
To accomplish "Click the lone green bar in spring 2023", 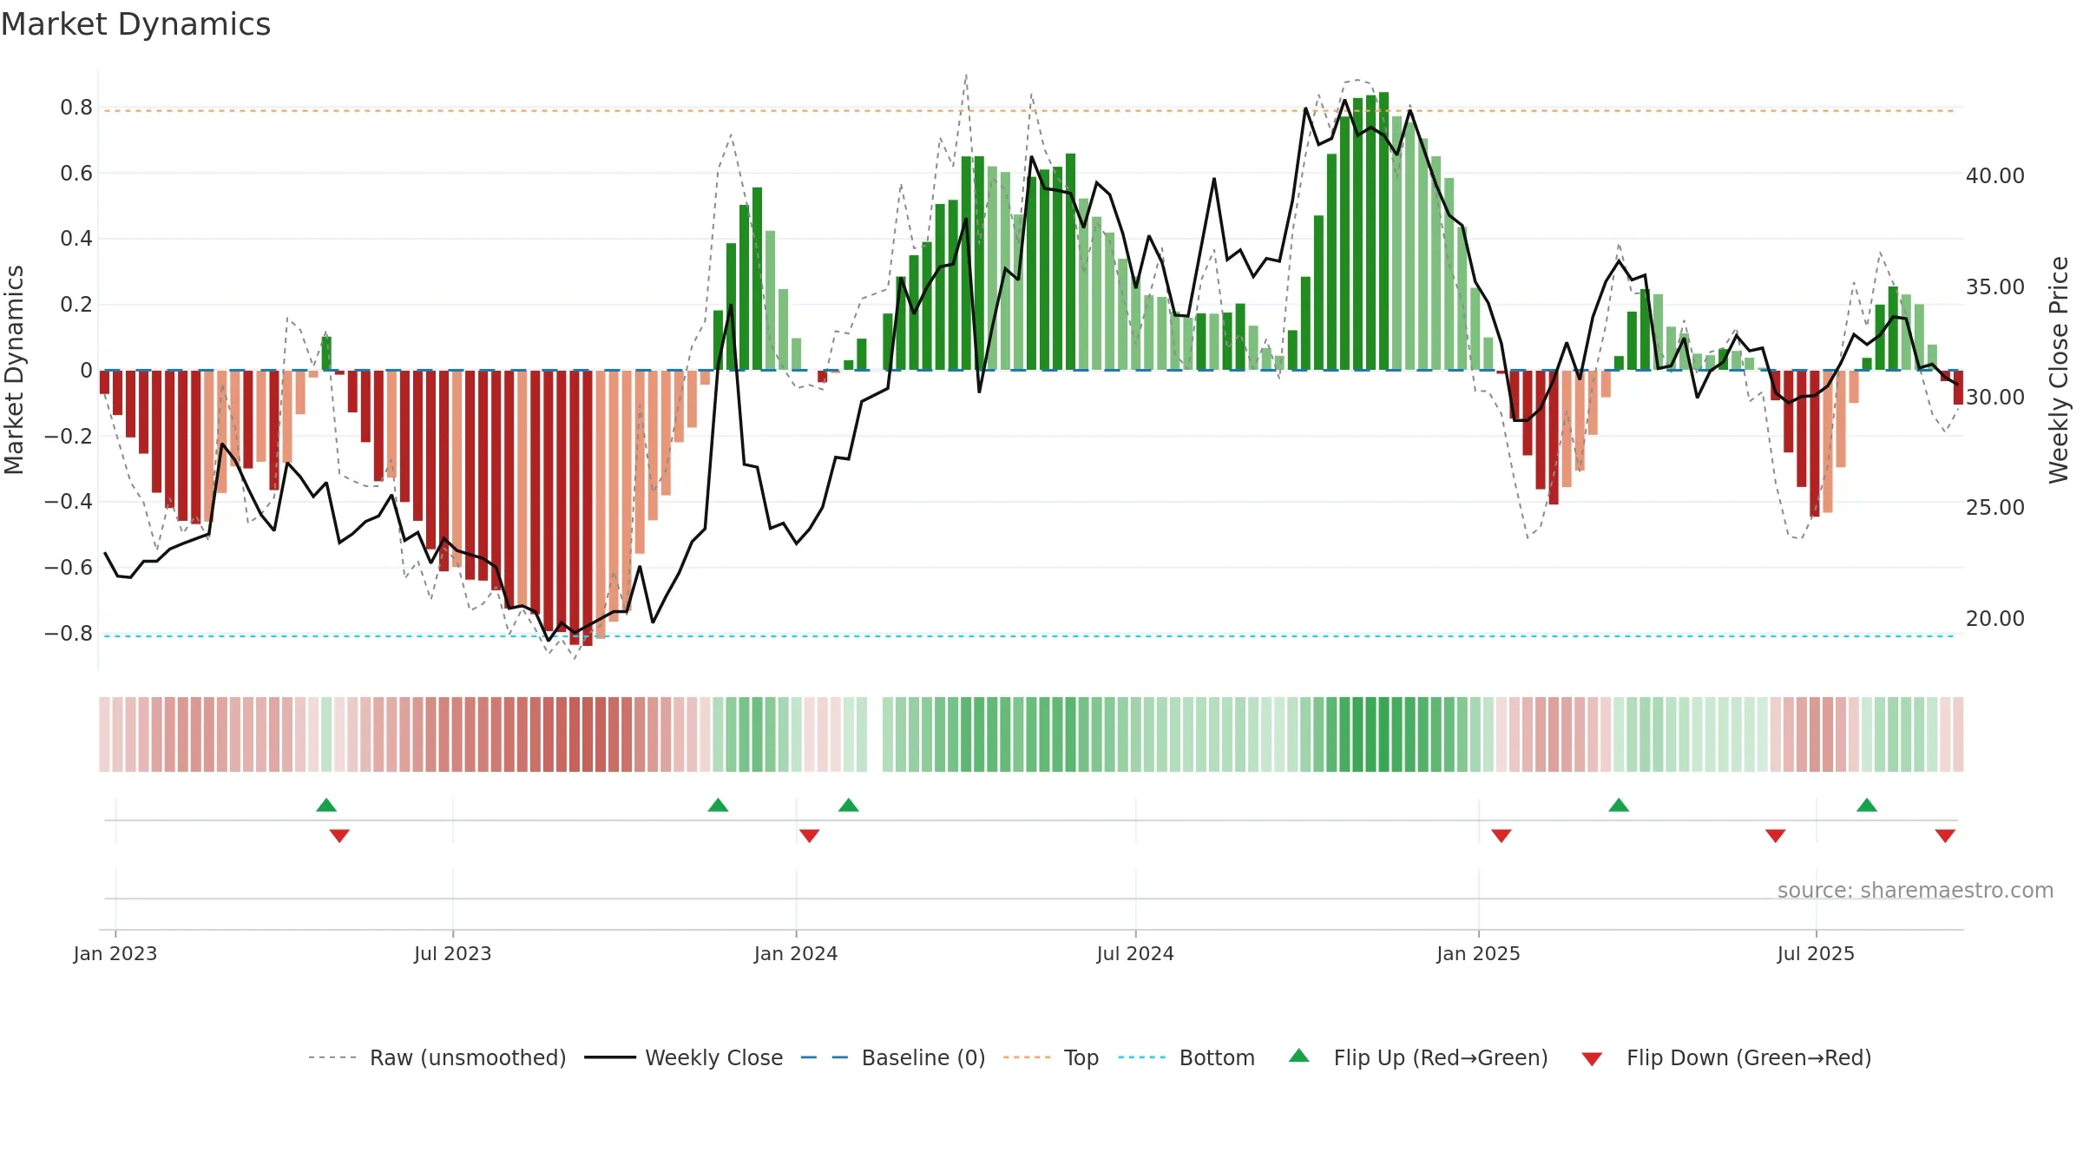I will point(326,353).
